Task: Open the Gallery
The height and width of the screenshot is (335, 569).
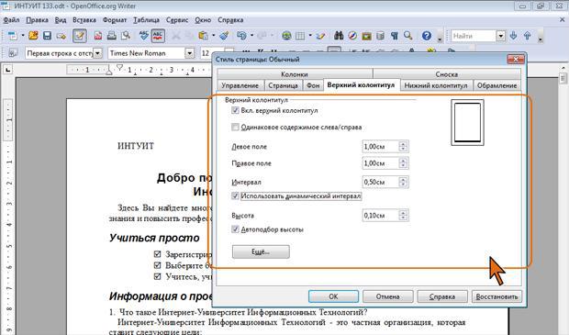Action: pyautogui.click(x=366, y=36)
